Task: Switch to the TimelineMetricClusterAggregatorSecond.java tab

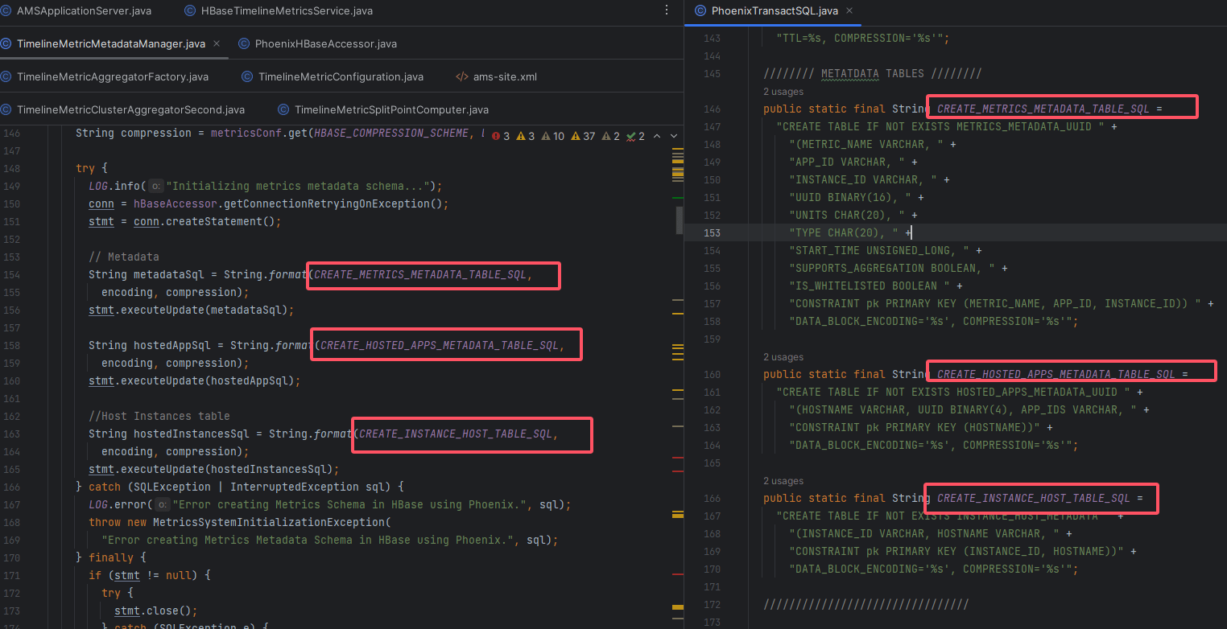Action: (x=122, y=109)
